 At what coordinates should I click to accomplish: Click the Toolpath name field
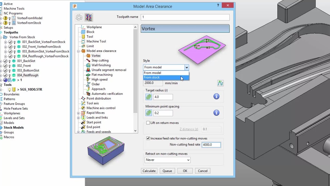pyautogui.click(x=185, y=17)
